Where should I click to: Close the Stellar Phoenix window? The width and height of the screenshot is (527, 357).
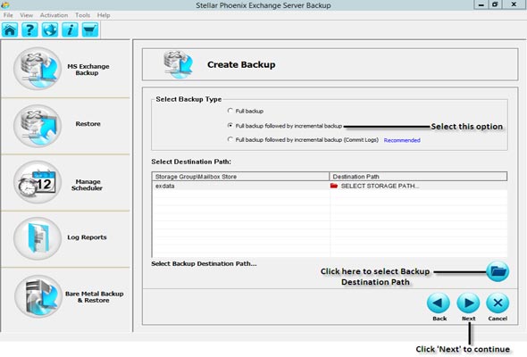[x=514, y=4]
